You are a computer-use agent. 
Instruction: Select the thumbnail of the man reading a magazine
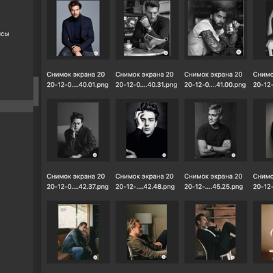pos(147,28)
